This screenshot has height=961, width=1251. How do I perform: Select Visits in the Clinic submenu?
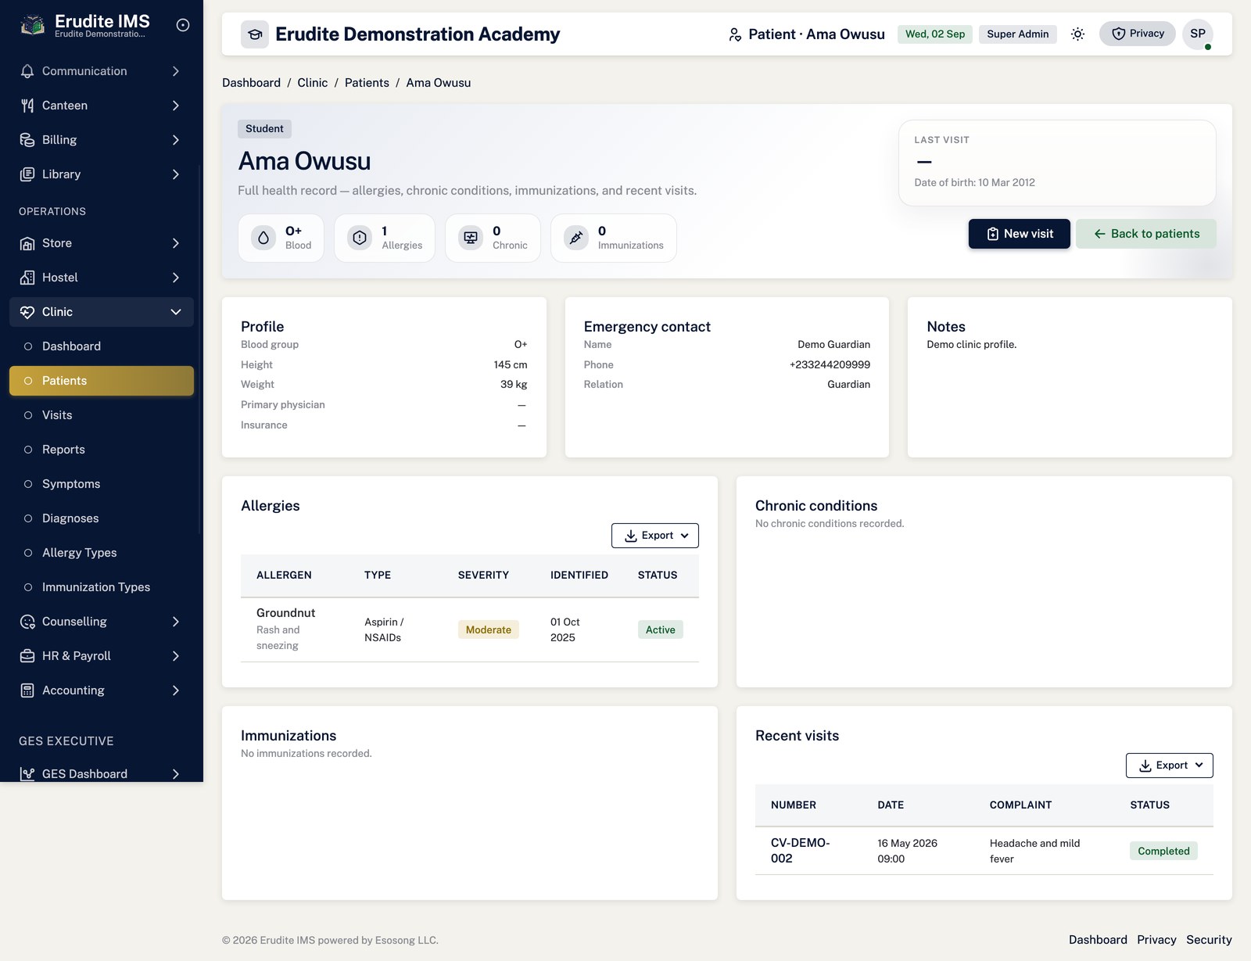pos(102,415)
